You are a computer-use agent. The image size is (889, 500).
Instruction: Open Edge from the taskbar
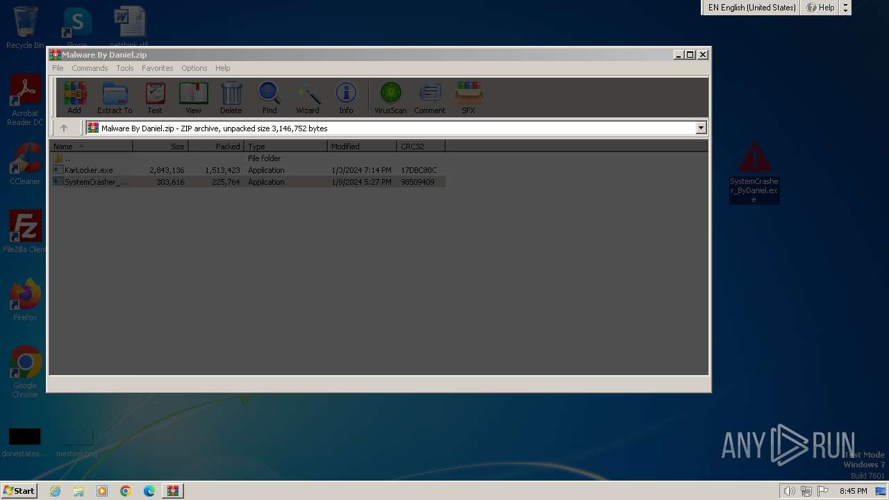click(149, 491)
